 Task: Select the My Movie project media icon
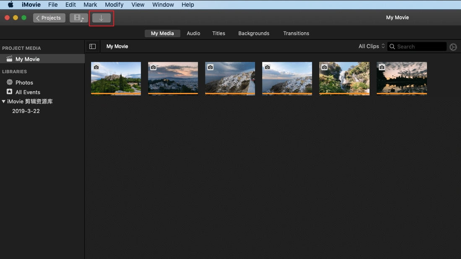click(x=9, y=59)
